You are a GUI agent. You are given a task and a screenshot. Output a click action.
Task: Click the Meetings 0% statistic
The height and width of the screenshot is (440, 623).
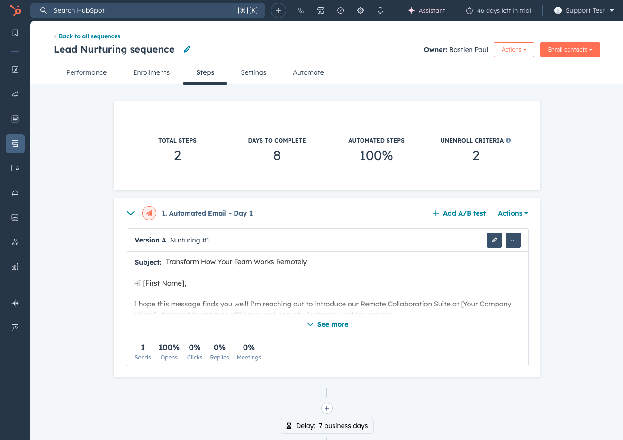coord(249,352)
